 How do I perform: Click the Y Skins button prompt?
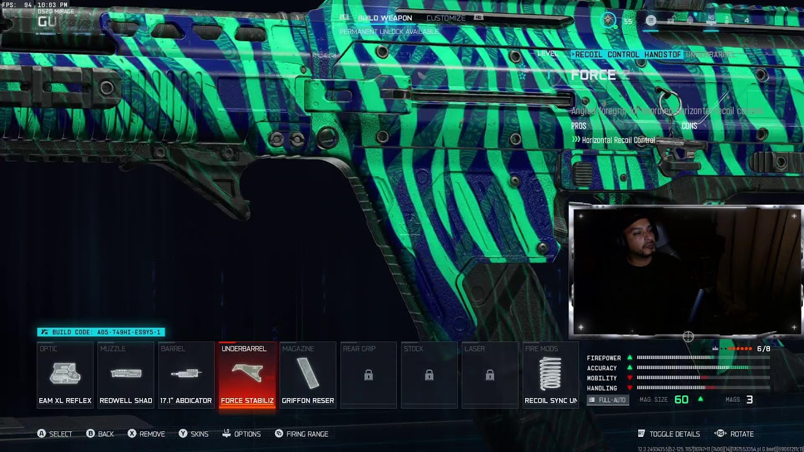[193, 434]
